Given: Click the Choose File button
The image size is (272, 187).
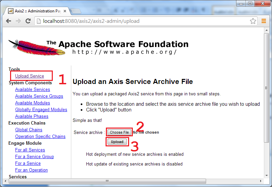Looking at the screenshot, I should click(x=119, y=132).
